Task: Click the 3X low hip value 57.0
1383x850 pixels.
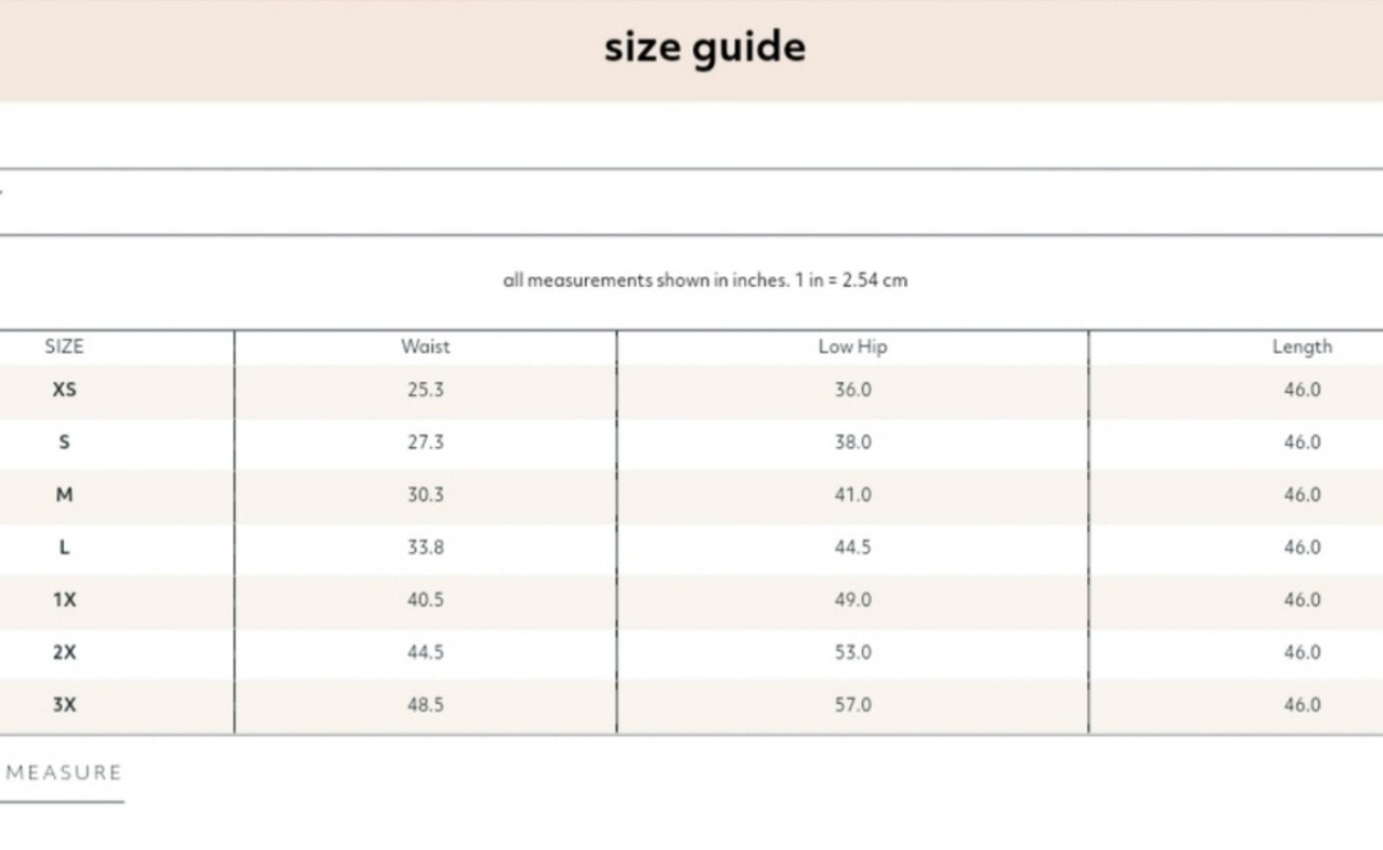Action: (x=852, y=706)
